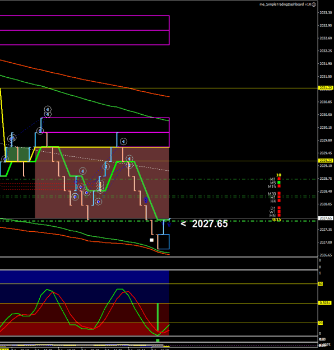
Task: Click the yellow 2031.22 price tag
Action: (x=326, y=88)
